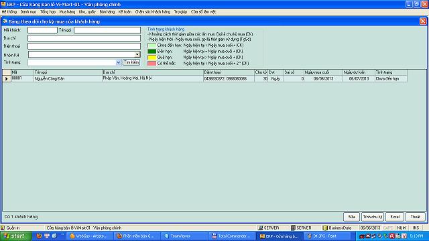This screenshot has width=429, height=241.
Task: Click the Excel export button
Action: (395, 217)
